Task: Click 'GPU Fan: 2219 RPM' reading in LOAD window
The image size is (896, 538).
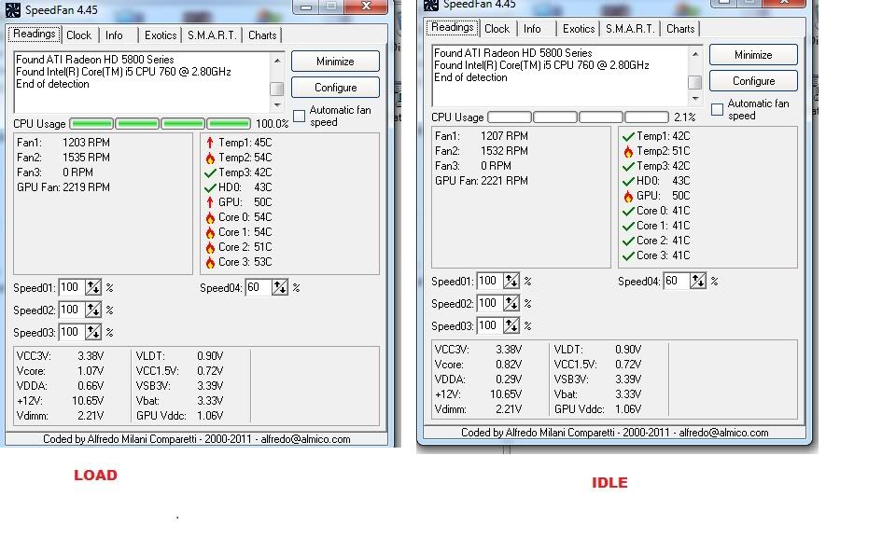Action: 63,187
